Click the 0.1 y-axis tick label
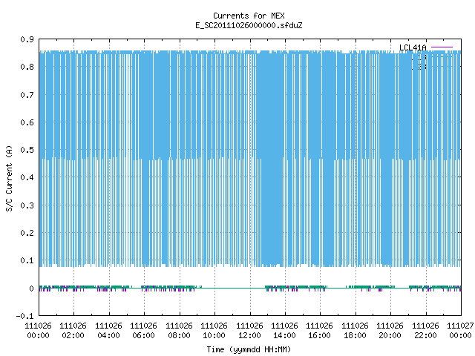 click(27, 260)
